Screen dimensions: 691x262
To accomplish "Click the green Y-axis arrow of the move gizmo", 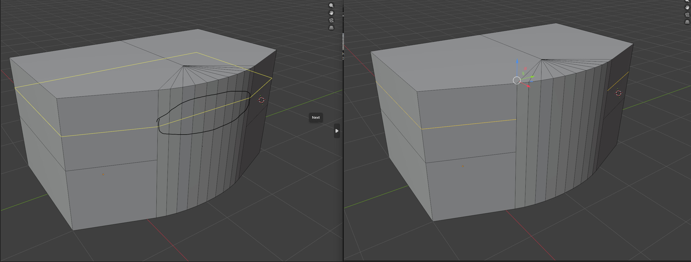I will [532, 77].
